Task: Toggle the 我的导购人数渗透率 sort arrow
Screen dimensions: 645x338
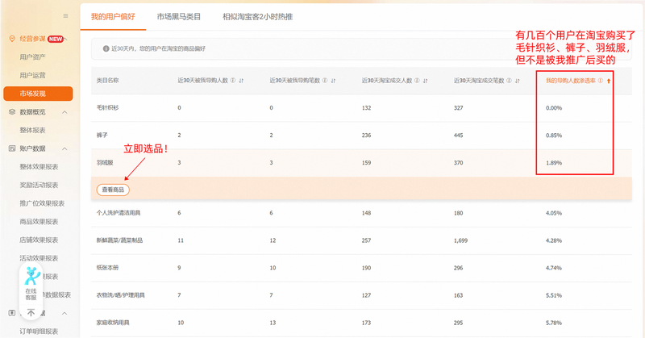Action: pyautogui.click(x=609, y=81)
